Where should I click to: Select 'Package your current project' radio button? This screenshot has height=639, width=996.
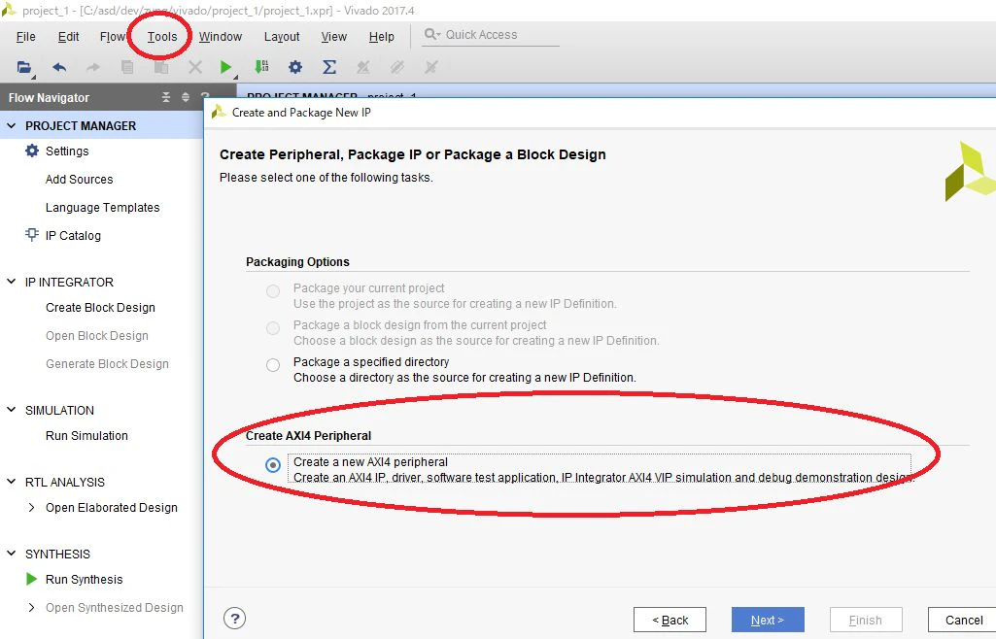pyautogui.click(x=273, y=291)
